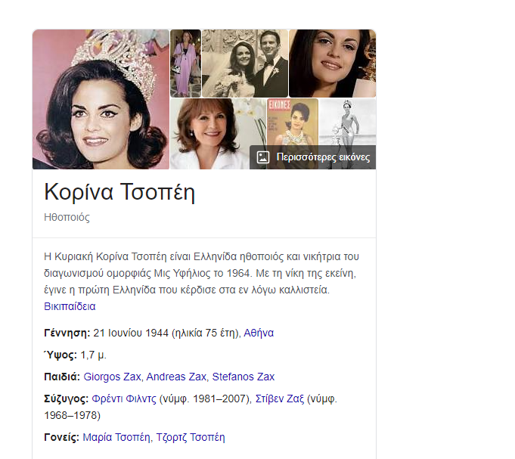Click the description paragraph about Μις Υφήλιος

coord(201,273)
